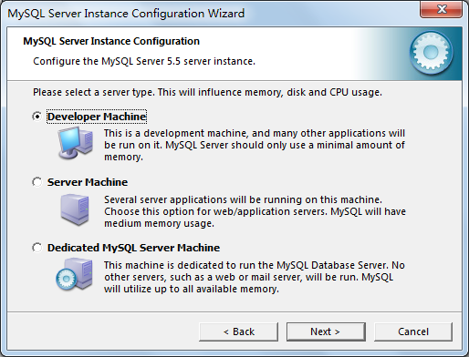
Task: Go to the next wizard page
Action: pos(326,331)
